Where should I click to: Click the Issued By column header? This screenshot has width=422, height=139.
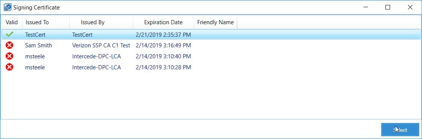click(101, 22)
